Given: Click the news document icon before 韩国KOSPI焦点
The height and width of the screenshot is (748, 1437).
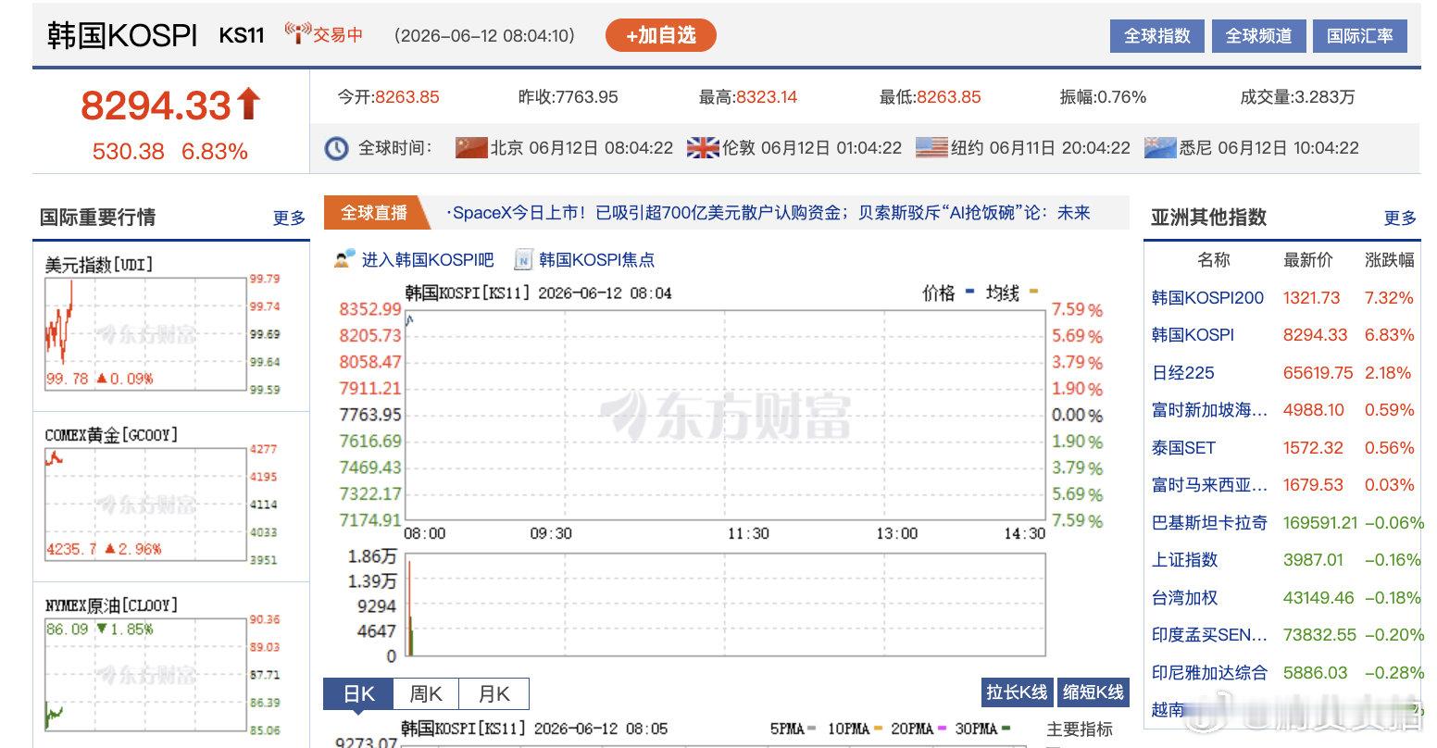Looking at the screenshot, I should point(523,259).
